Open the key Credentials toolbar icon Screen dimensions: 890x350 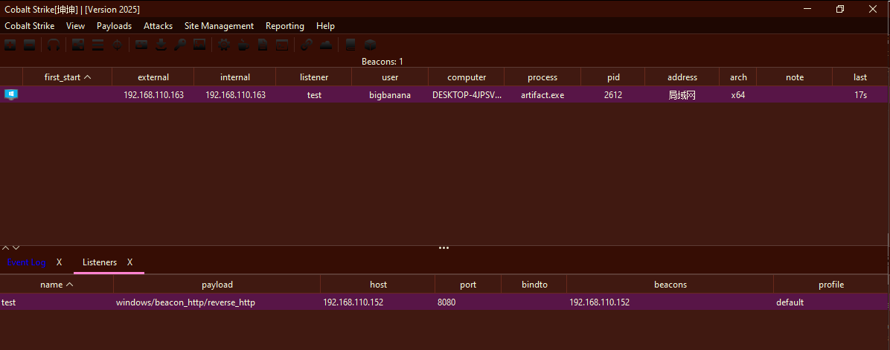click(180, 45)
